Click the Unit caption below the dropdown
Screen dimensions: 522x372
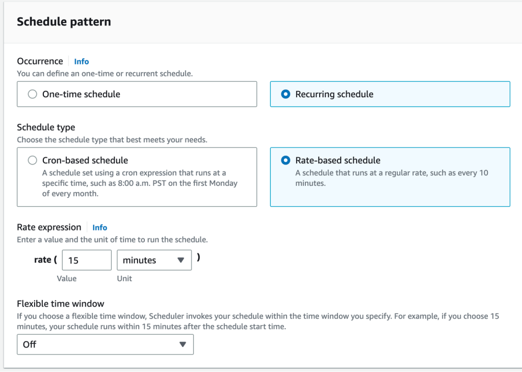click(x=124, y=279)
